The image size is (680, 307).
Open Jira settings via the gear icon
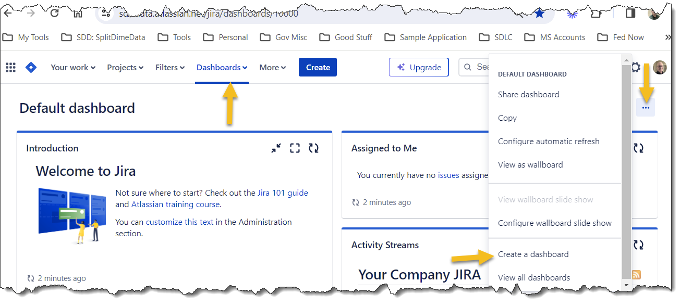click(x=636, y=67)
